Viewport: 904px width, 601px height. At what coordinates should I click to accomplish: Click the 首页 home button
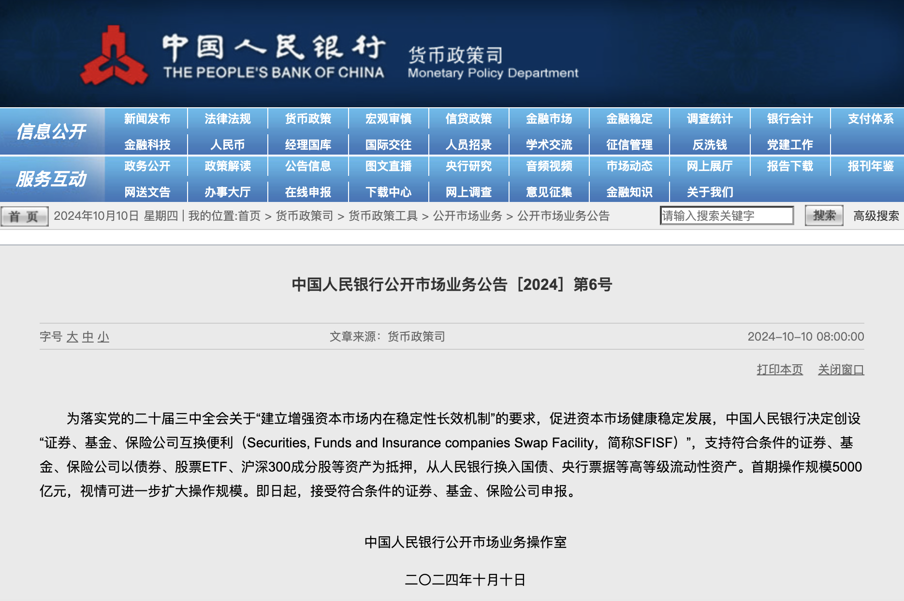(23, 216)
